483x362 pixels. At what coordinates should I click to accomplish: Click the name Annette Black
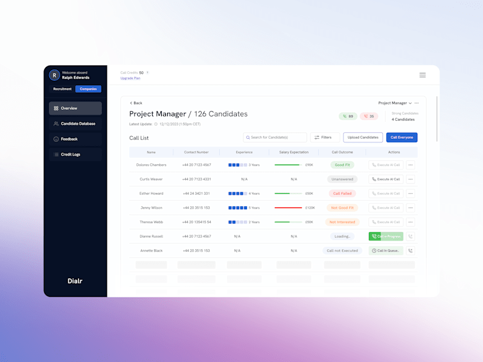pyautogui.click(x=152, y=250)
